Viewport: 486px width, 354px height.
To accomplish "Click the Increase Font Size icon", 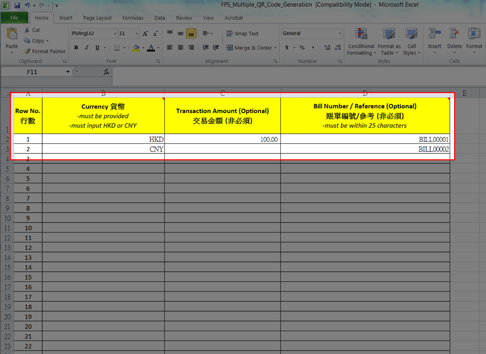I will (x=145, y=34).
